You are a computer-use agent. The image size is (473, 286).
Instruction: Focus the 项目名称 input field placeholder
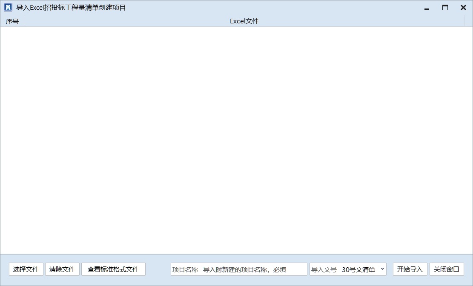(x=244, y=269)
